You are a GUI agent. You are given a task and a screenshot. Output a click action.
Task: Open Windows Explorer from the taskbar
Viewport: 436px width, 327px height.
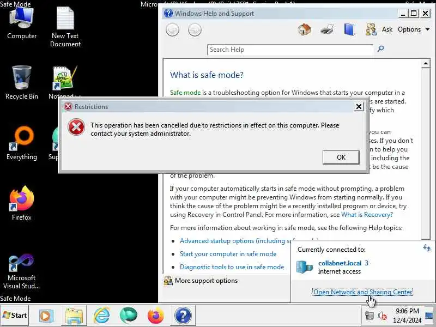(x=74, y=316)
